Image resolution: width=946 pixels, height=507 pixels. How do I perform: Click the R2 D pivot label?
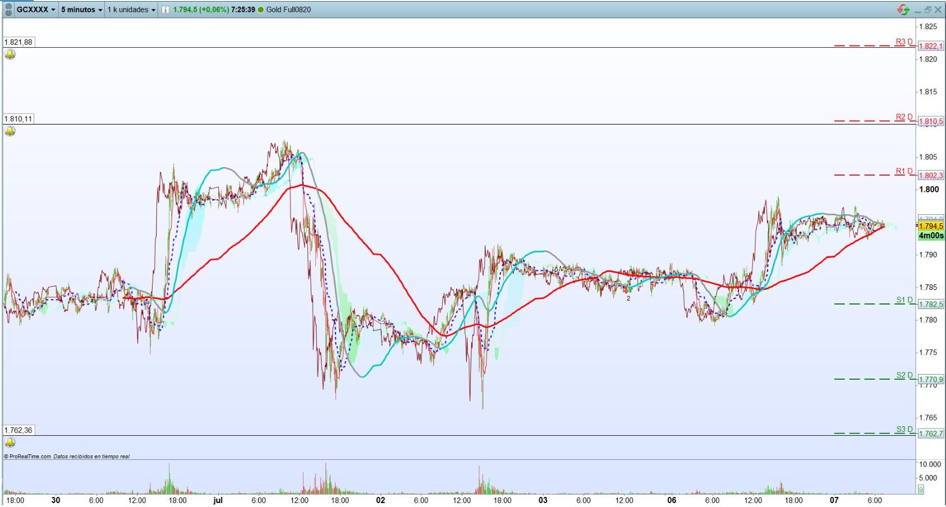coord(904,117)
